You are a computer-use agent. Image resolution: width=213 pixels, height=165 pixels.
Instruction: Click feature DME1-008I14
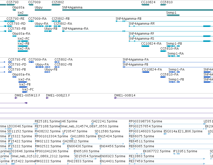coord(125,95)
